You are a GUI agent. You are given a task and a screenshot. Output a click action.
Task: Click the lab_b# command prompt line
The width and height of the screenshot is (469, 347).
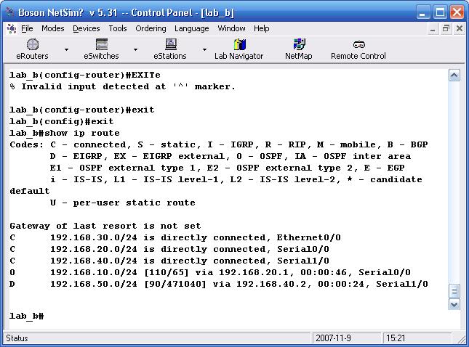pyautogui.click(x=27, y=316)
